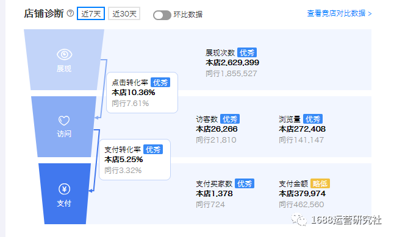
Task: Click the value 同行21,810
Action: pyautogui.click(x=216, y=140)
